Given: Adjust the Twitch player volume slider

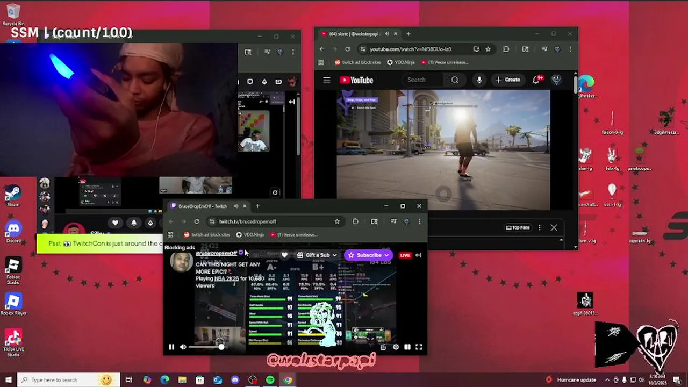Looking at the screenshot, I should pos(206,347).
